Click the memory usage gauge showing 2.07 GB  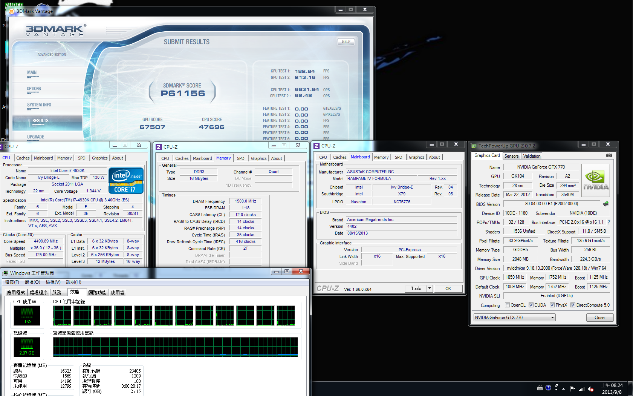(27, 347)
